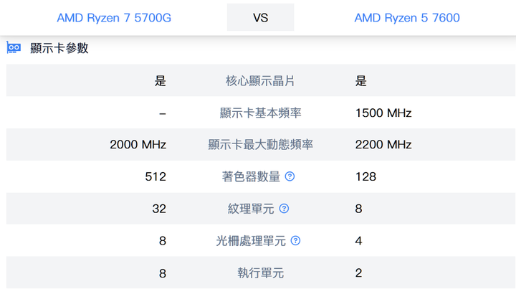Click the VS comparison button
The width and height of the screenshot is (516, 289).
pyautogui.click(x=260, y=17)
